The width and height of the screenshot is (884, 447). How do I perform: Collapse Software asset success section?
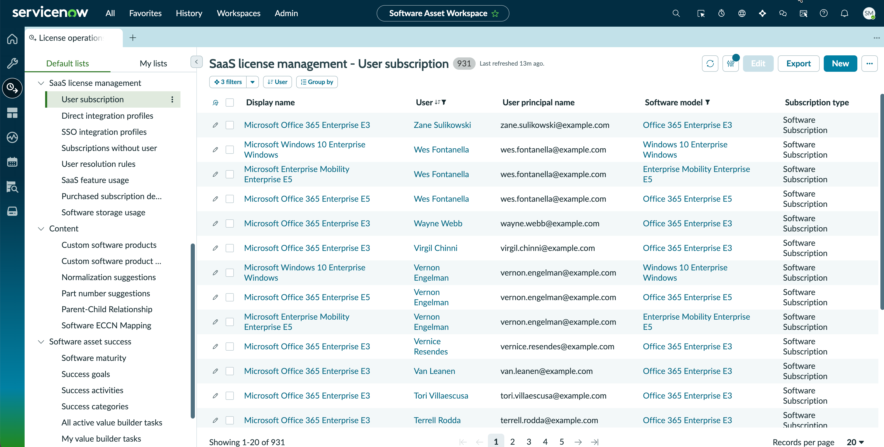(x=41, y=342)
